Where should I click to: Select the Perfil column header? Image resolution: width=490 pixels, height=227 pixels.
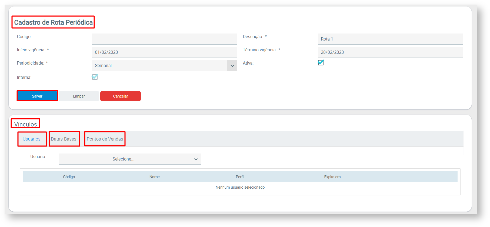tap(240, 177)
